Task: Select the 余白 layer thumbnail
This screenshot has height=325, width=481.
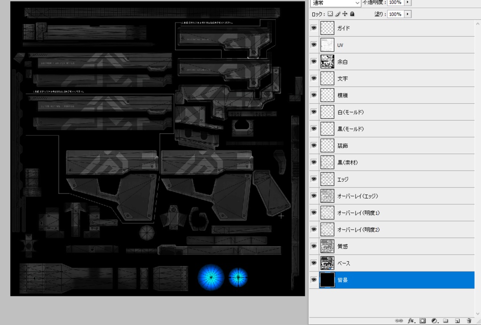Action: pyautogui.click(x=327, y=62)
